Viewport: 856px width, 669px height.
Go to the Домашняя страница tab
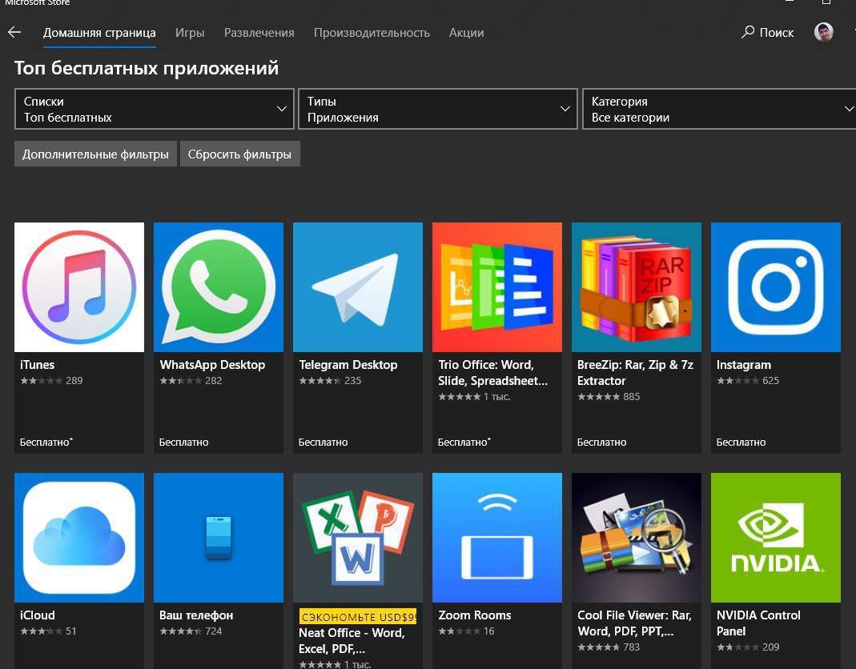[x=99, y=33]
